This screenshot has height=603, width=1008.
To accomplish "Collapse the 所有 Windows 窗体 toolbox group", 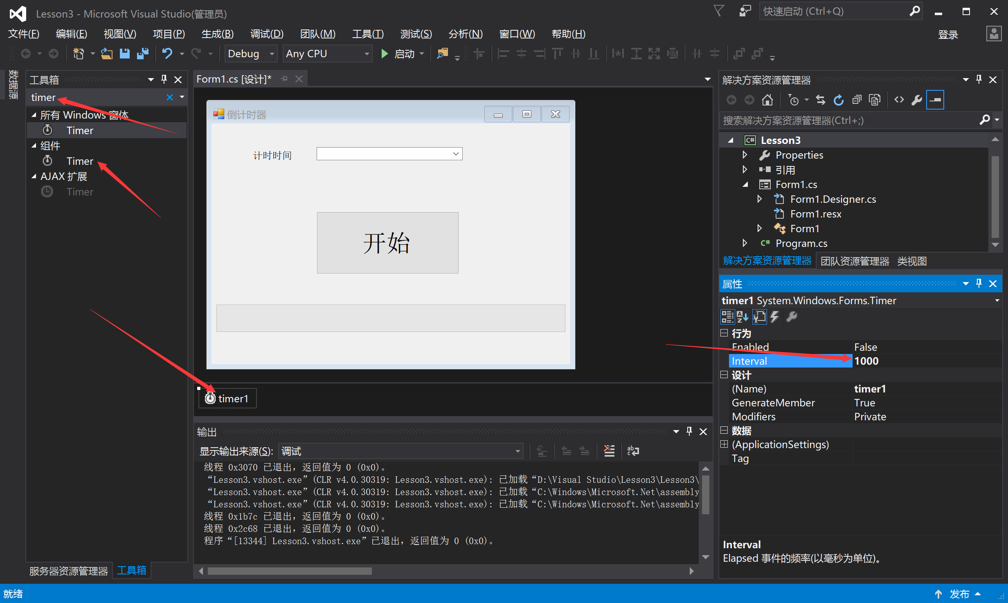I will (34, 115).
